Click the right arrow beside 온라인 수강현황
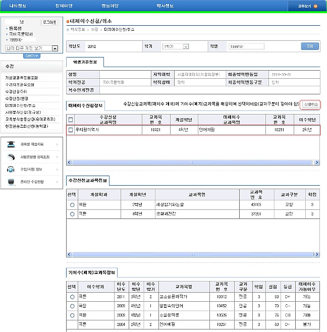The image size is (327, 332). (57, 181)
